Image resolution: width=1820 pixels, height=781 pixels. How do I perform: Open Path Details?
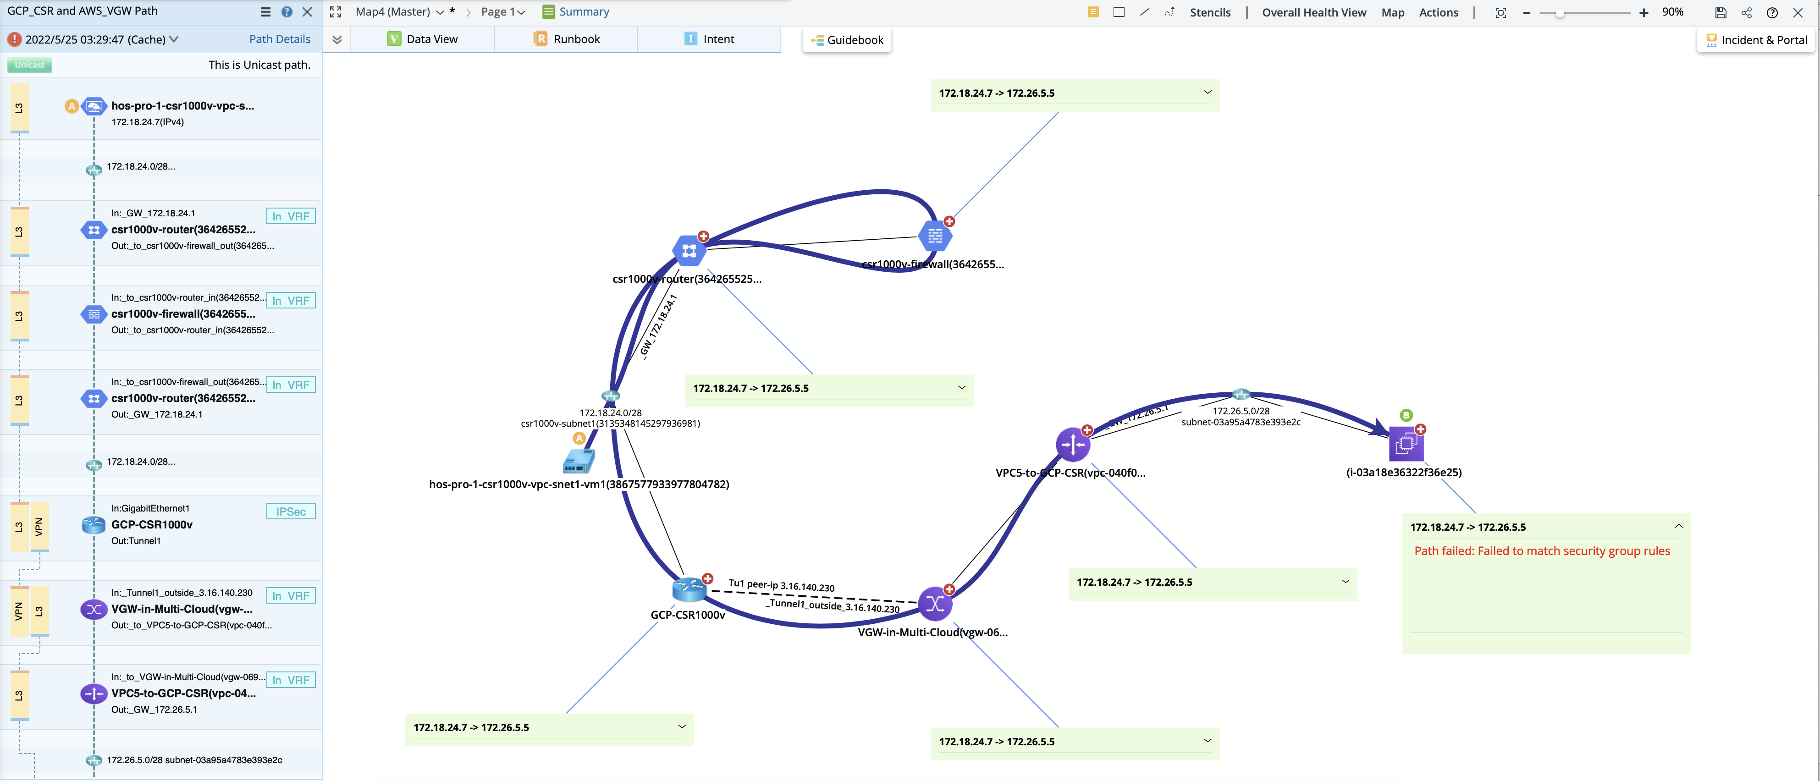coord(280,39)
